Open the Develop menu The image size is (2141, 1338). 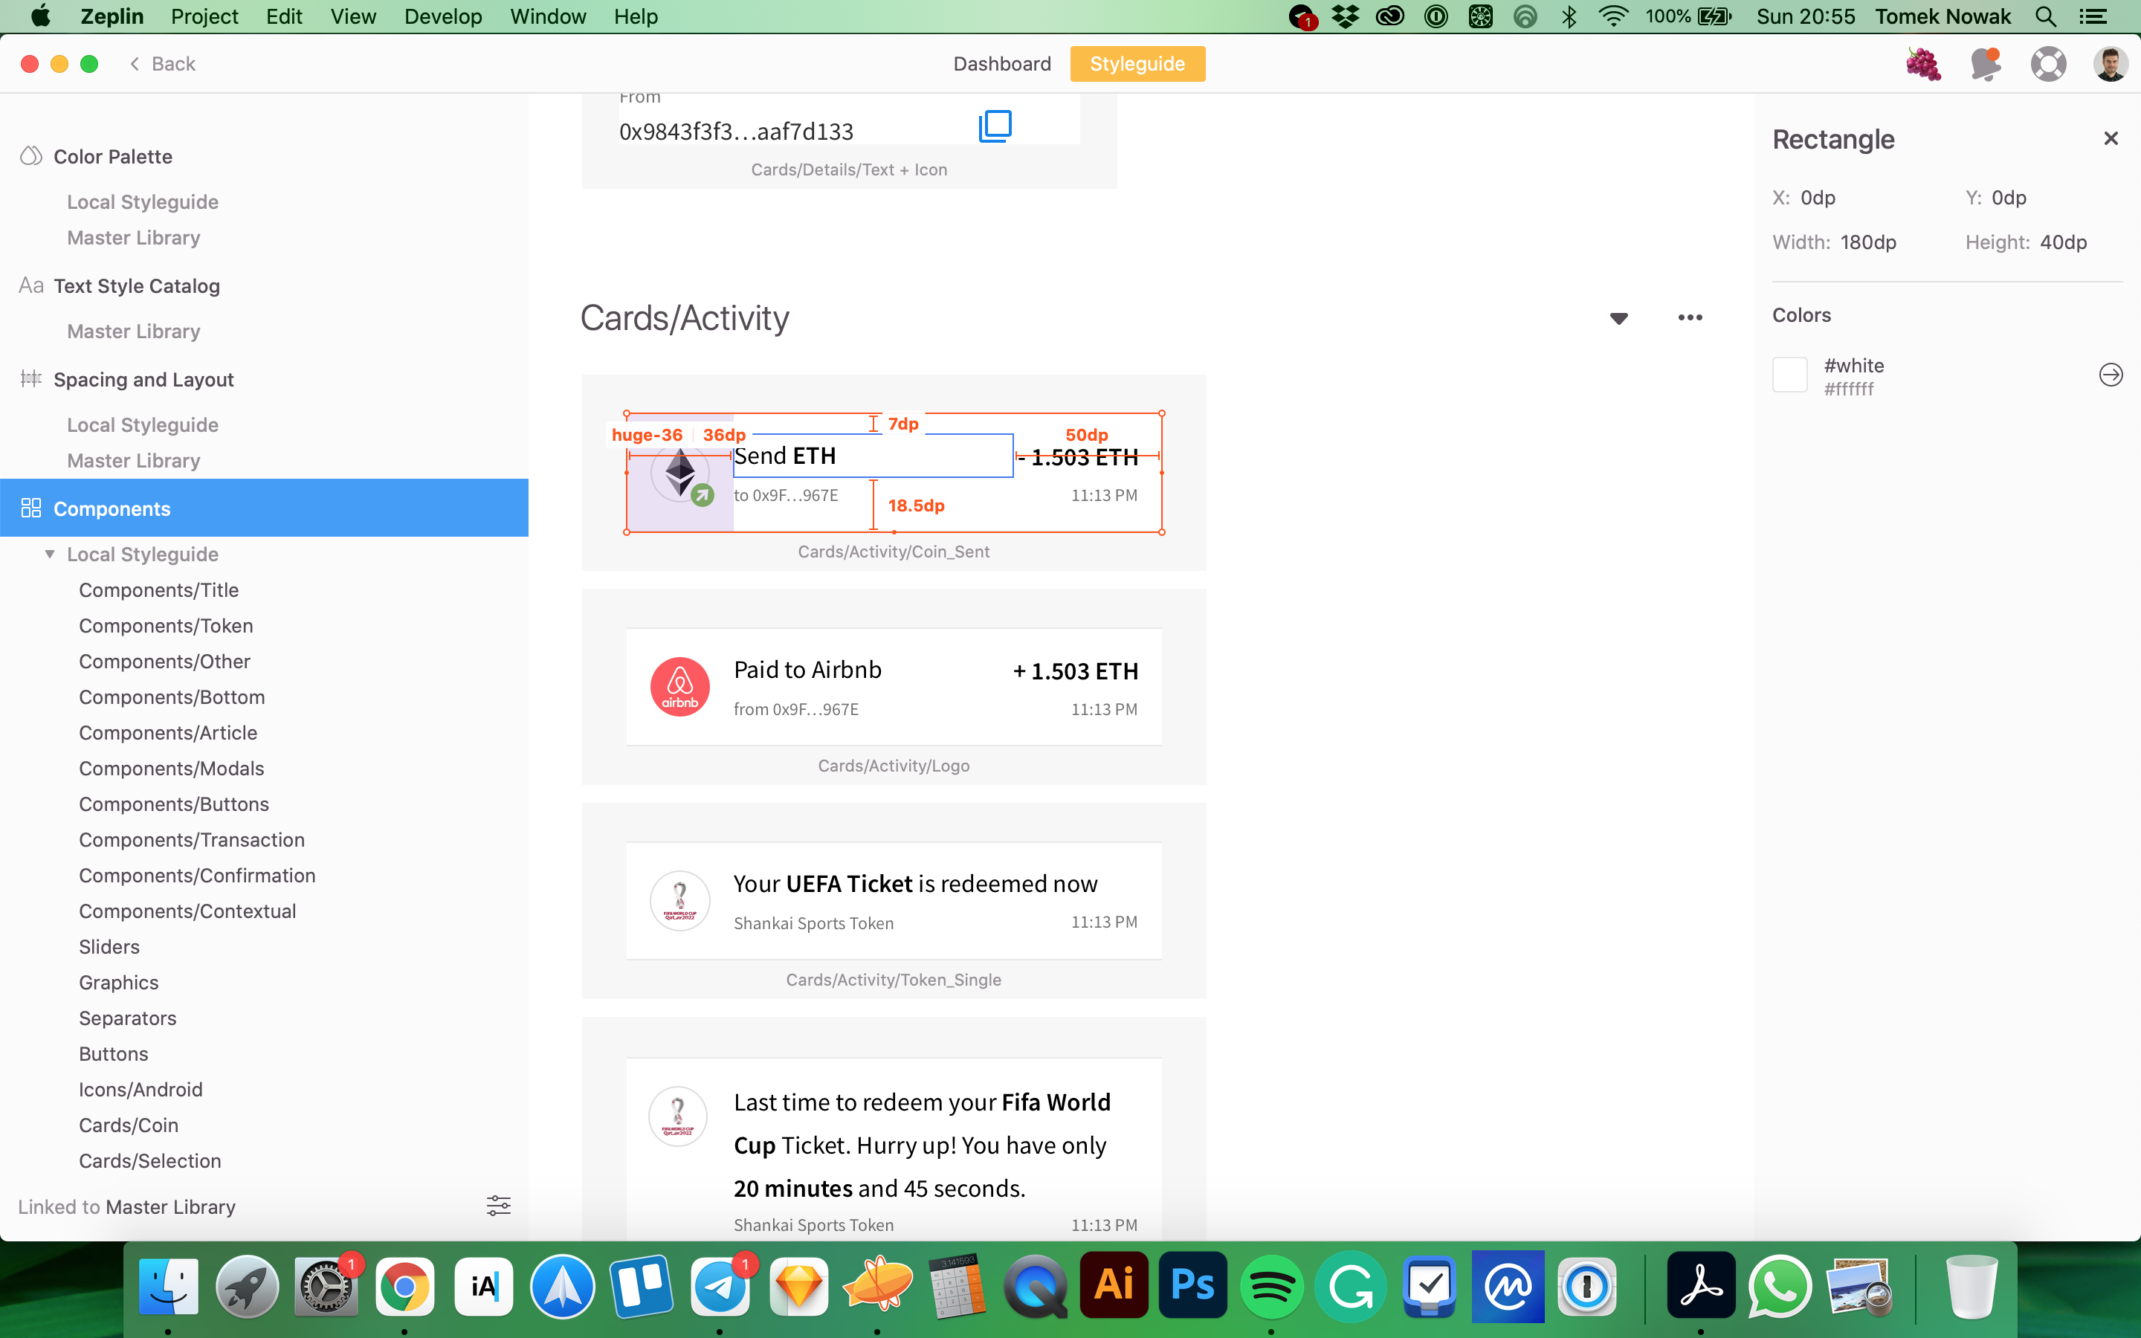442,16
